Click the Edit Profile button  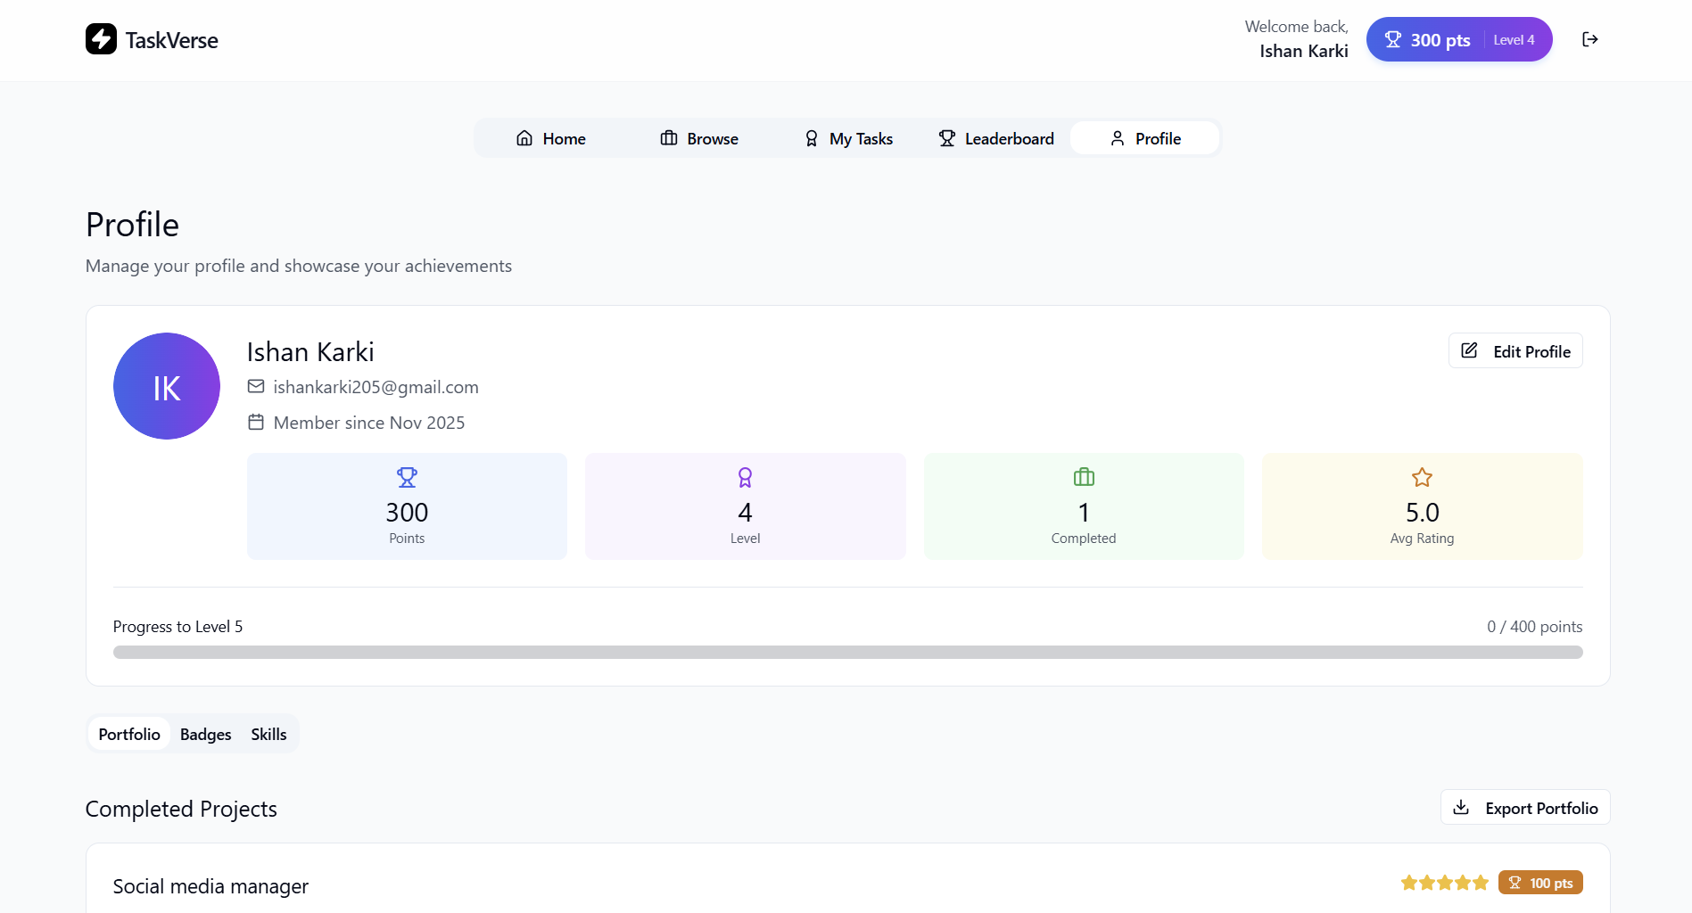click(x=1515, y=350)
